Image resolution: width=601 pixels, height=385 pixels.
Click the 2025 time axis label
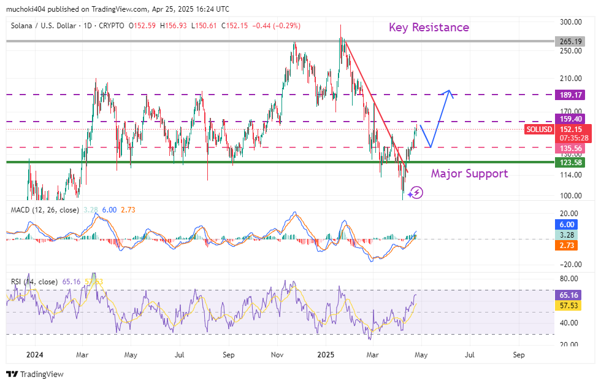click(326, 355)
